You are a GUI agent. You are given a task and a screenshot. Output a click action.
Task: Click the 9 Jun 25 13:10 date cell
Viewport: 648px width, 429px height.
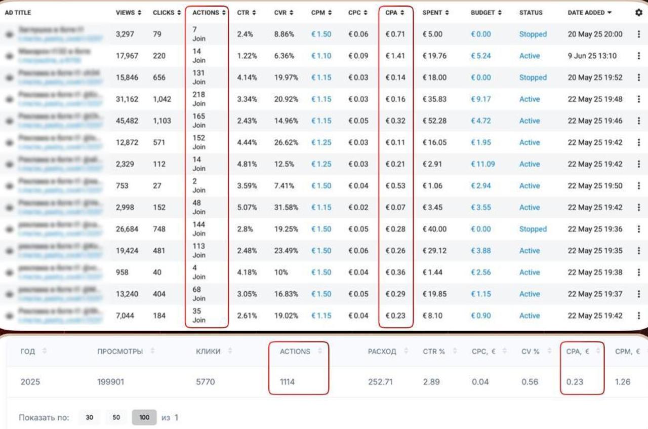[x=592, y=56]
